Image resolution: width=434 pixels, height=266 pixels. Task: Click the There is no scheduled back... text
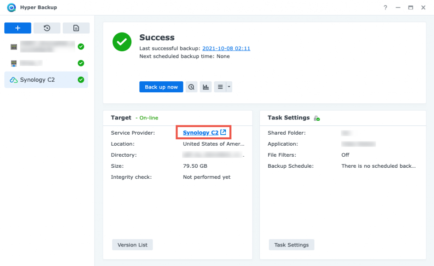click(x=378, y=166)
